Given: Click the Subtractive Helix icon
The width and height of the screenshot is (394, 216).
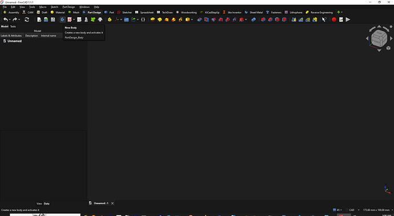Looking at the screenshot, I should click(x=235, y=19).
